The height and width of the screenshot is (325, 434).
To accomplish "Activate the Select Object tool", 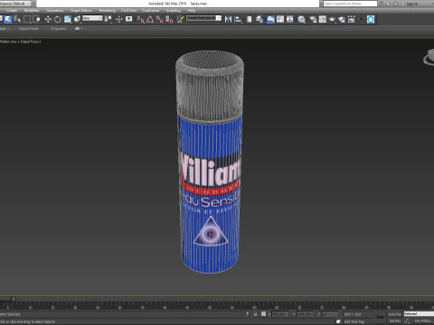I will point(8,20).
